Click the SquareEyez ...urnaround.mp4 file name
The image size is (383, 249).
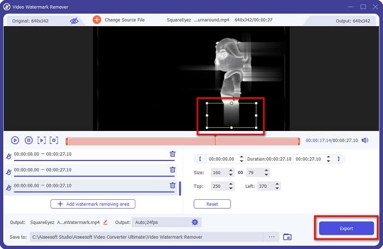198,20
